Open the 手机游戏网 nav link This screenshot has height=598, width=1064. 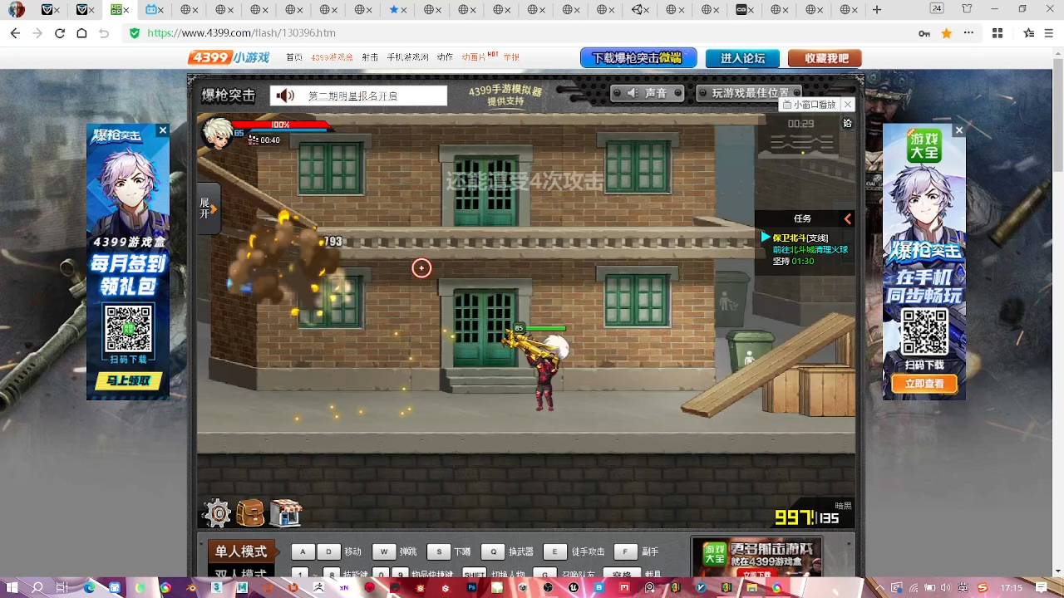point(407,57)
